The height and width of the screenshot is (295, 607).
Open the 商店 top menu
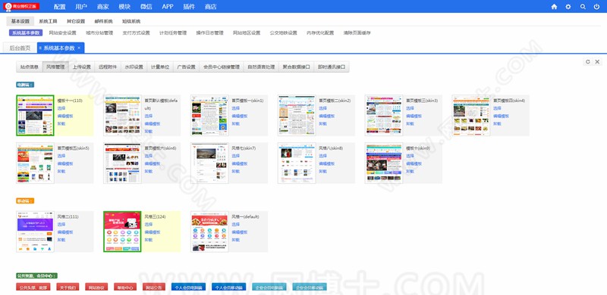pyautogui.click(x=210, y=7)
